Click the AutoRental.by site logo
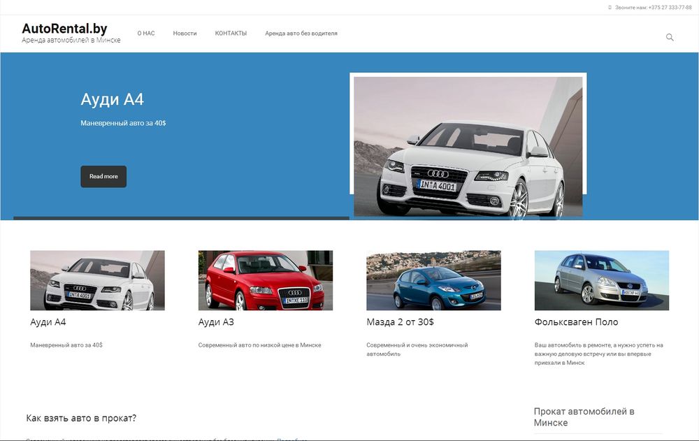Image resolution: width=699 pixels, height=441 pixels. click(x=64, y=29)
